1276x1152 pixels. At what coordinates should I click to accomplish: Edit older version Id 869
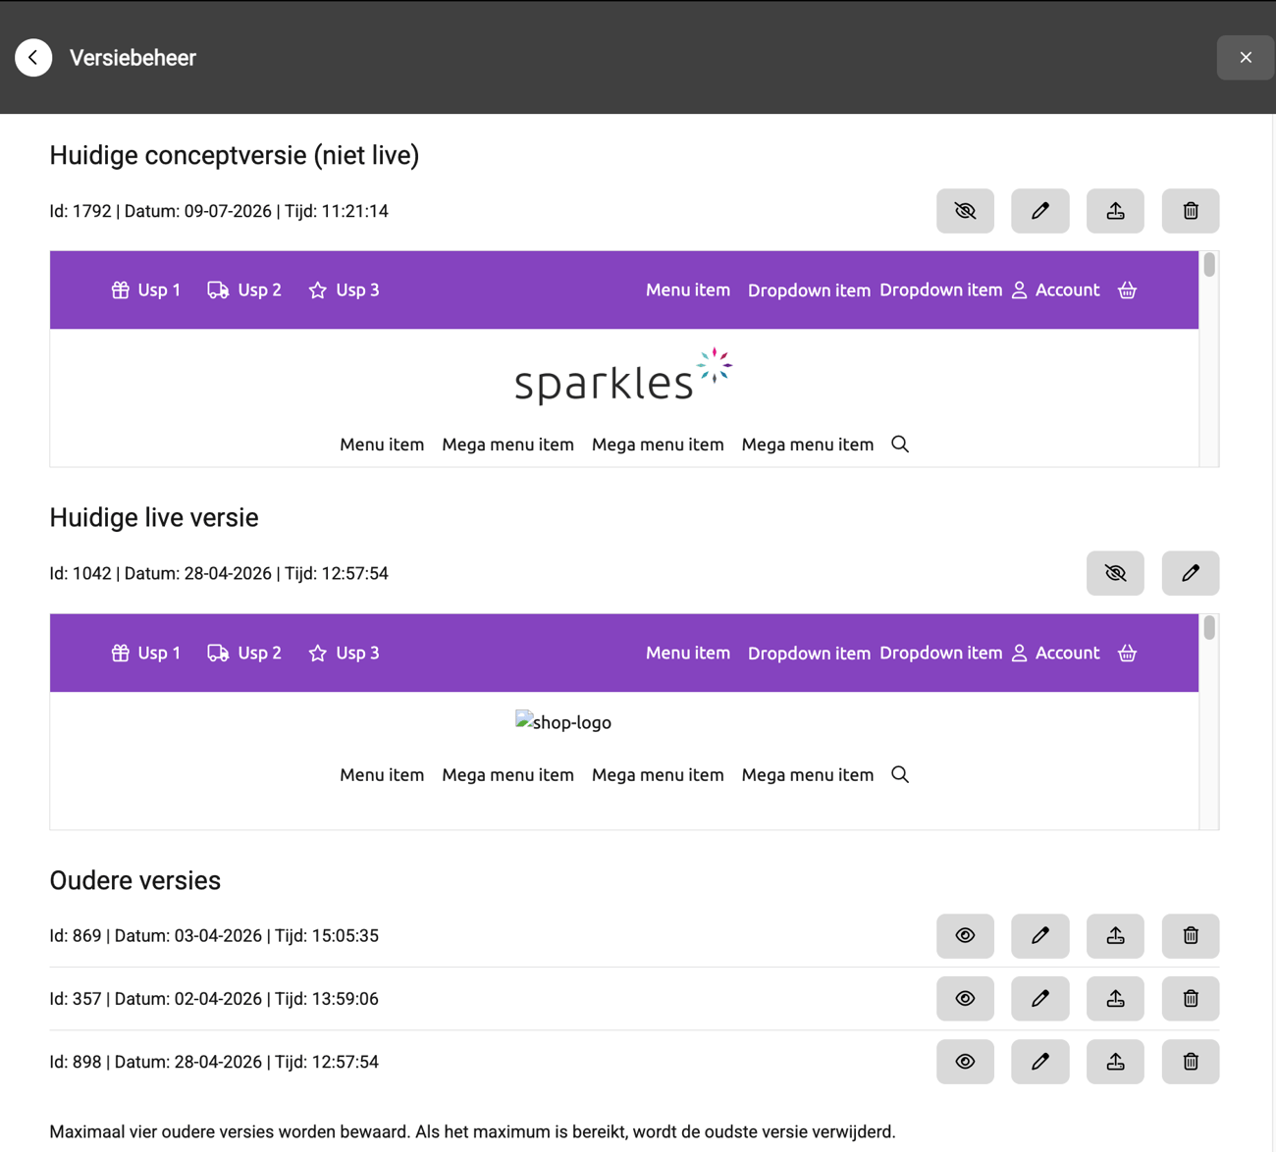1040,936
